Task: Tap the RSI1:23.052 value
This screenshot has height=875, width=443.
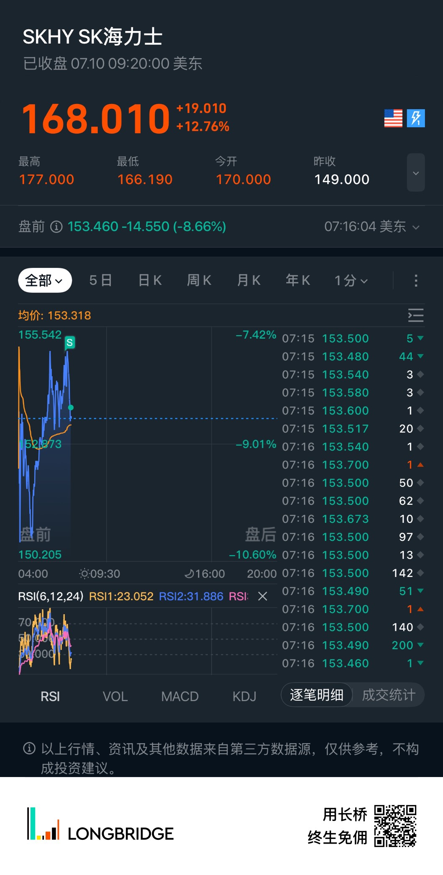Action: (x=121, y=596)
